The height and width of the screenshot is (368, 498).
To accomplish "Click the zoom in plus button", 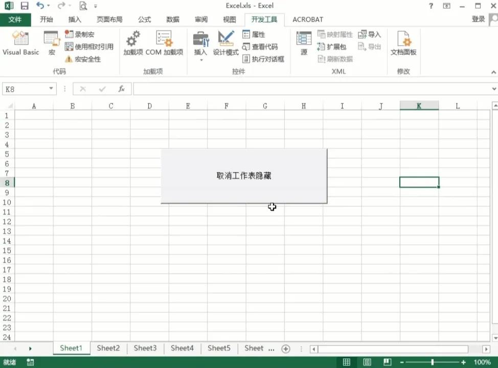I will tap(463, 362).
